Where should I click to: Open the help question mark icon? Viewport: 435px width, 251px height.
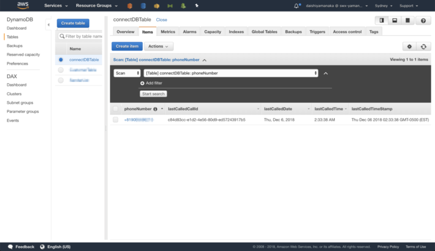424,21
